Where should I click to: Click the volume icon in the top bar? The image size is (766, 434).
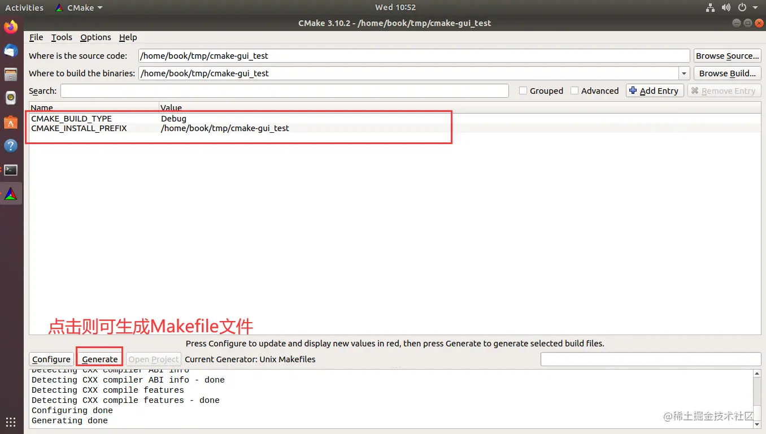tap(726, 8)
